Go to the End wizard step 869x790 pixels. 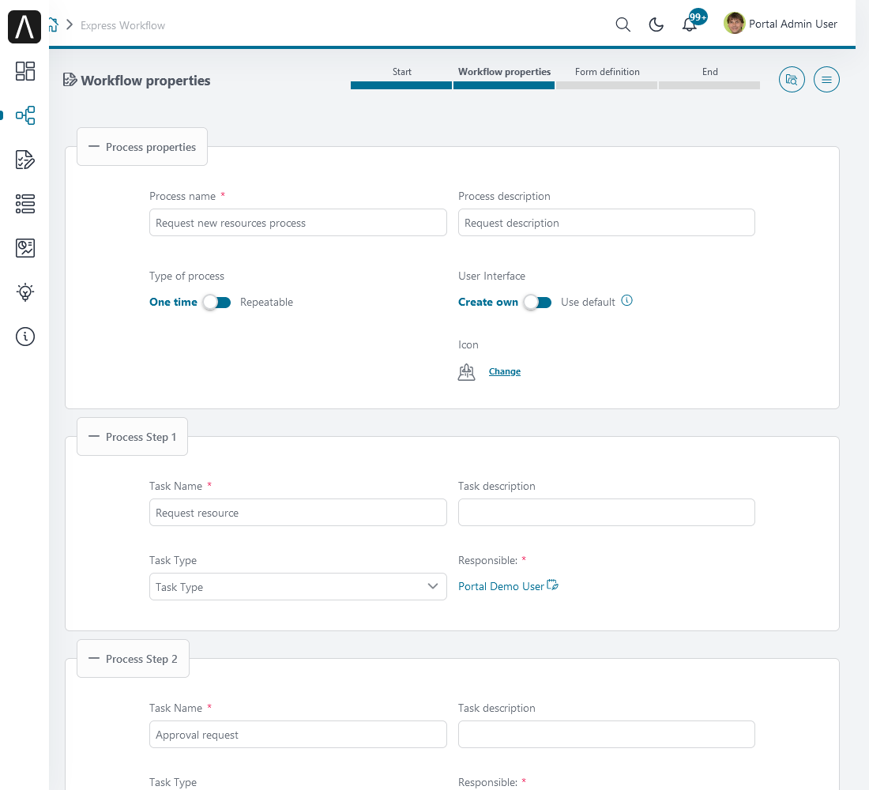710,72
